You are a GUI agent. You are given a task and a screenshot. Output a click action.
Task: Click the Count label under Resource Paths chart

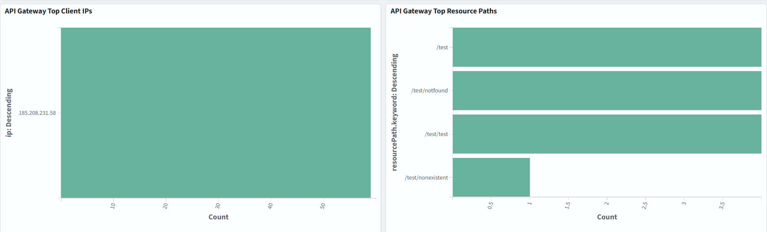(607, 217)
